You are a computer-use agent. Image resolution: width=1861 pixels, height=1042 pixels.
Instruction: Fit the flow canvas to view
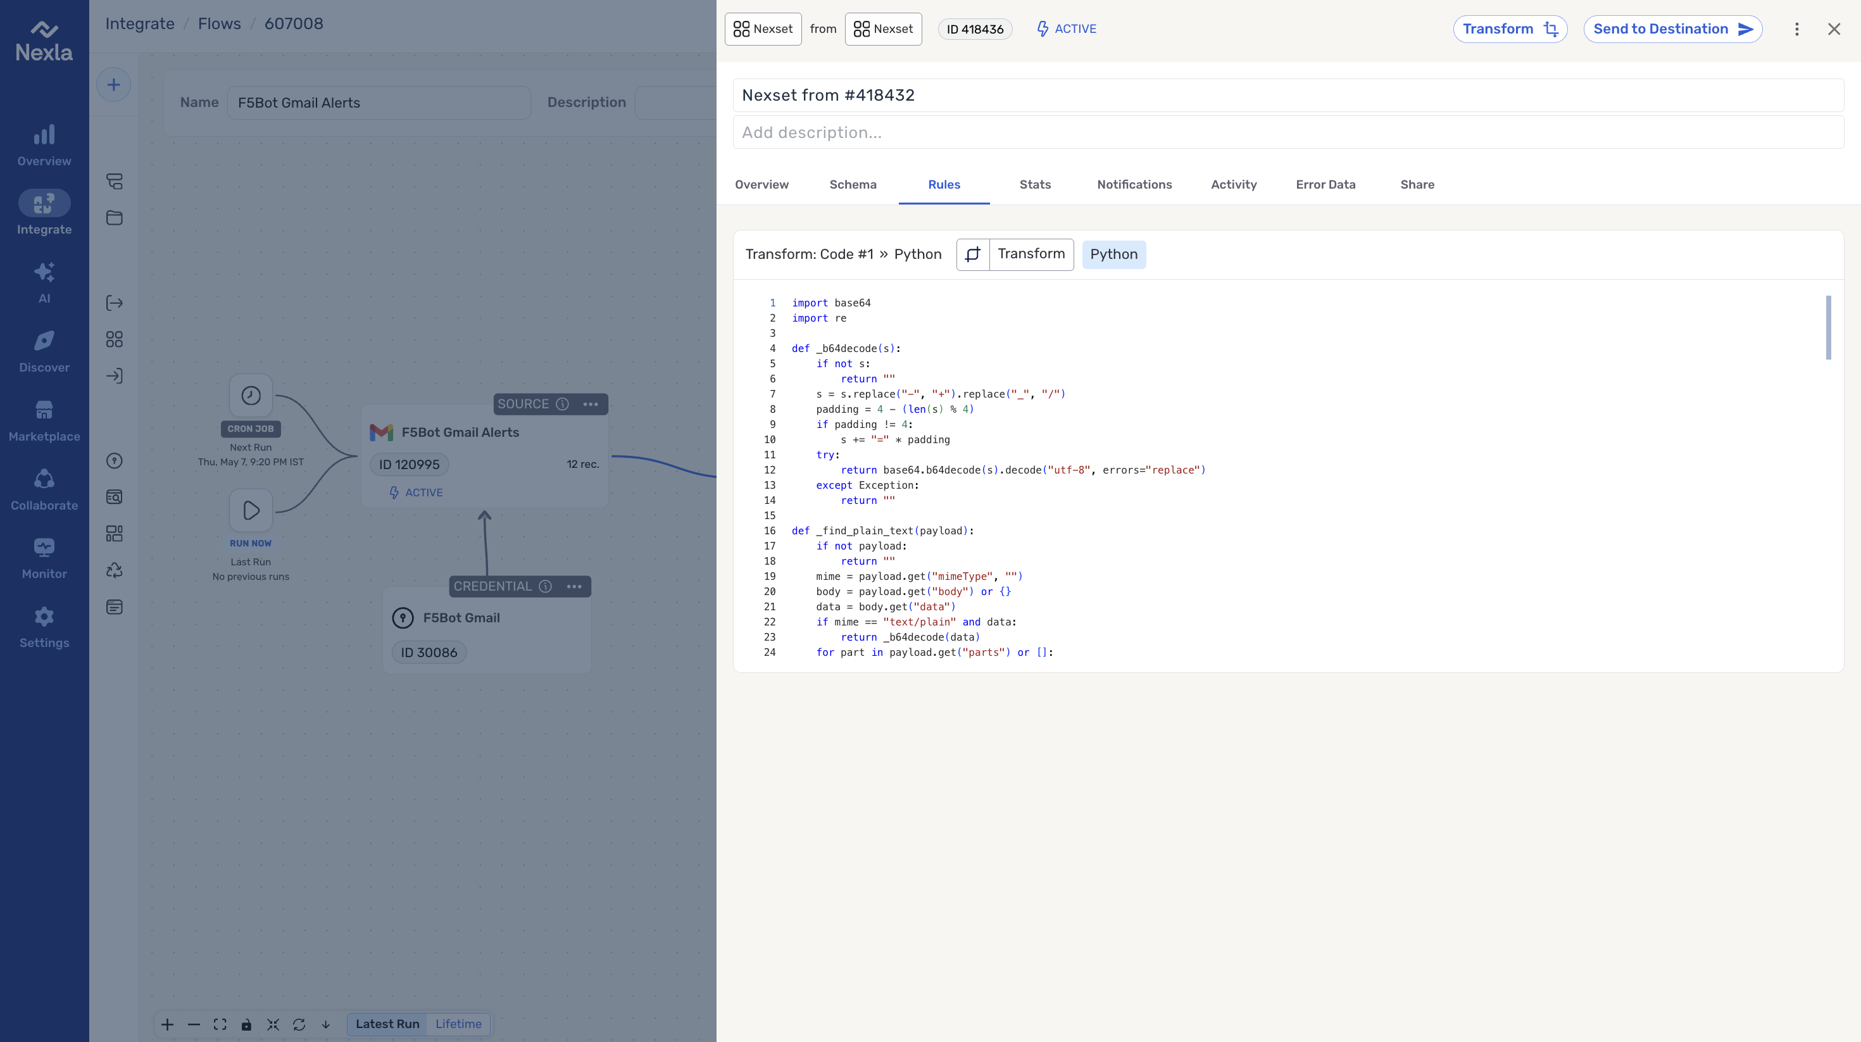pyautogui.click(x=220, y=1024)
